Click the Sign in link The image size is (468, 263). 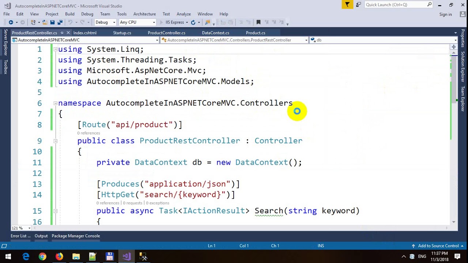pos(445,14)
